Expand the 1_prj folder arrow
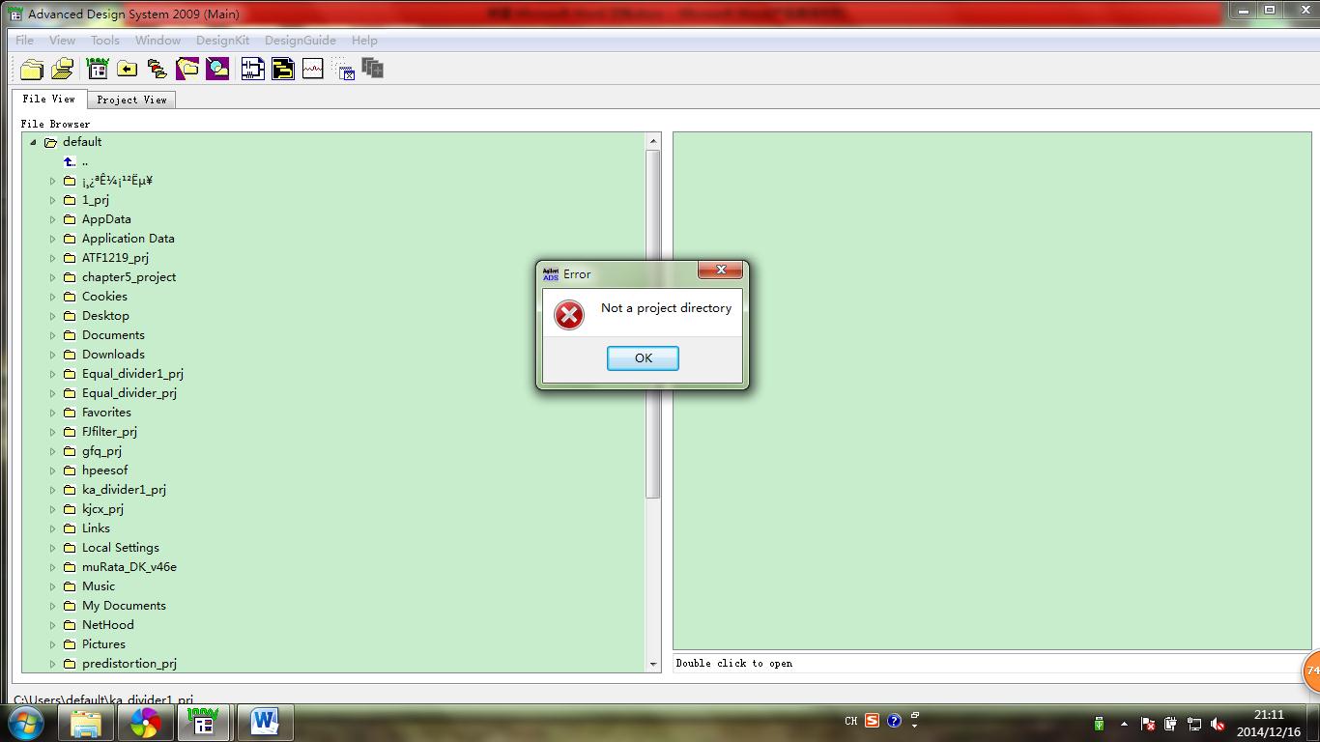Screen dimensions: 1320x742 click(x=53, y=200)
